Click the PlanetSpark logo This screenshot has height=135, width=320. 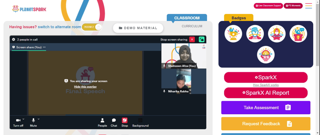coord(29,9)
